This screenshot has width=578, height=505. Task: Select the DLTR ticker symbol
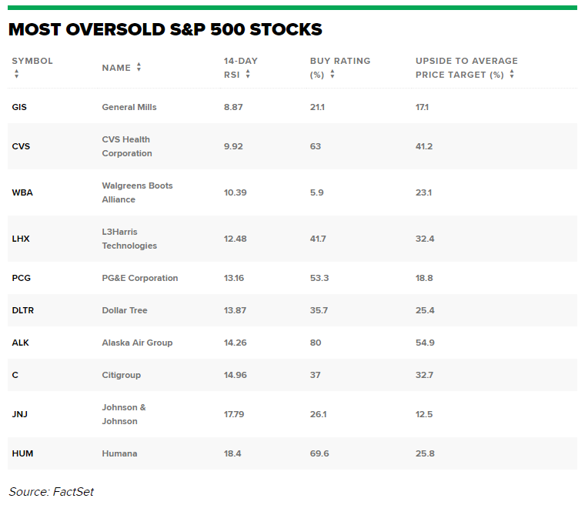click(22, 310)
